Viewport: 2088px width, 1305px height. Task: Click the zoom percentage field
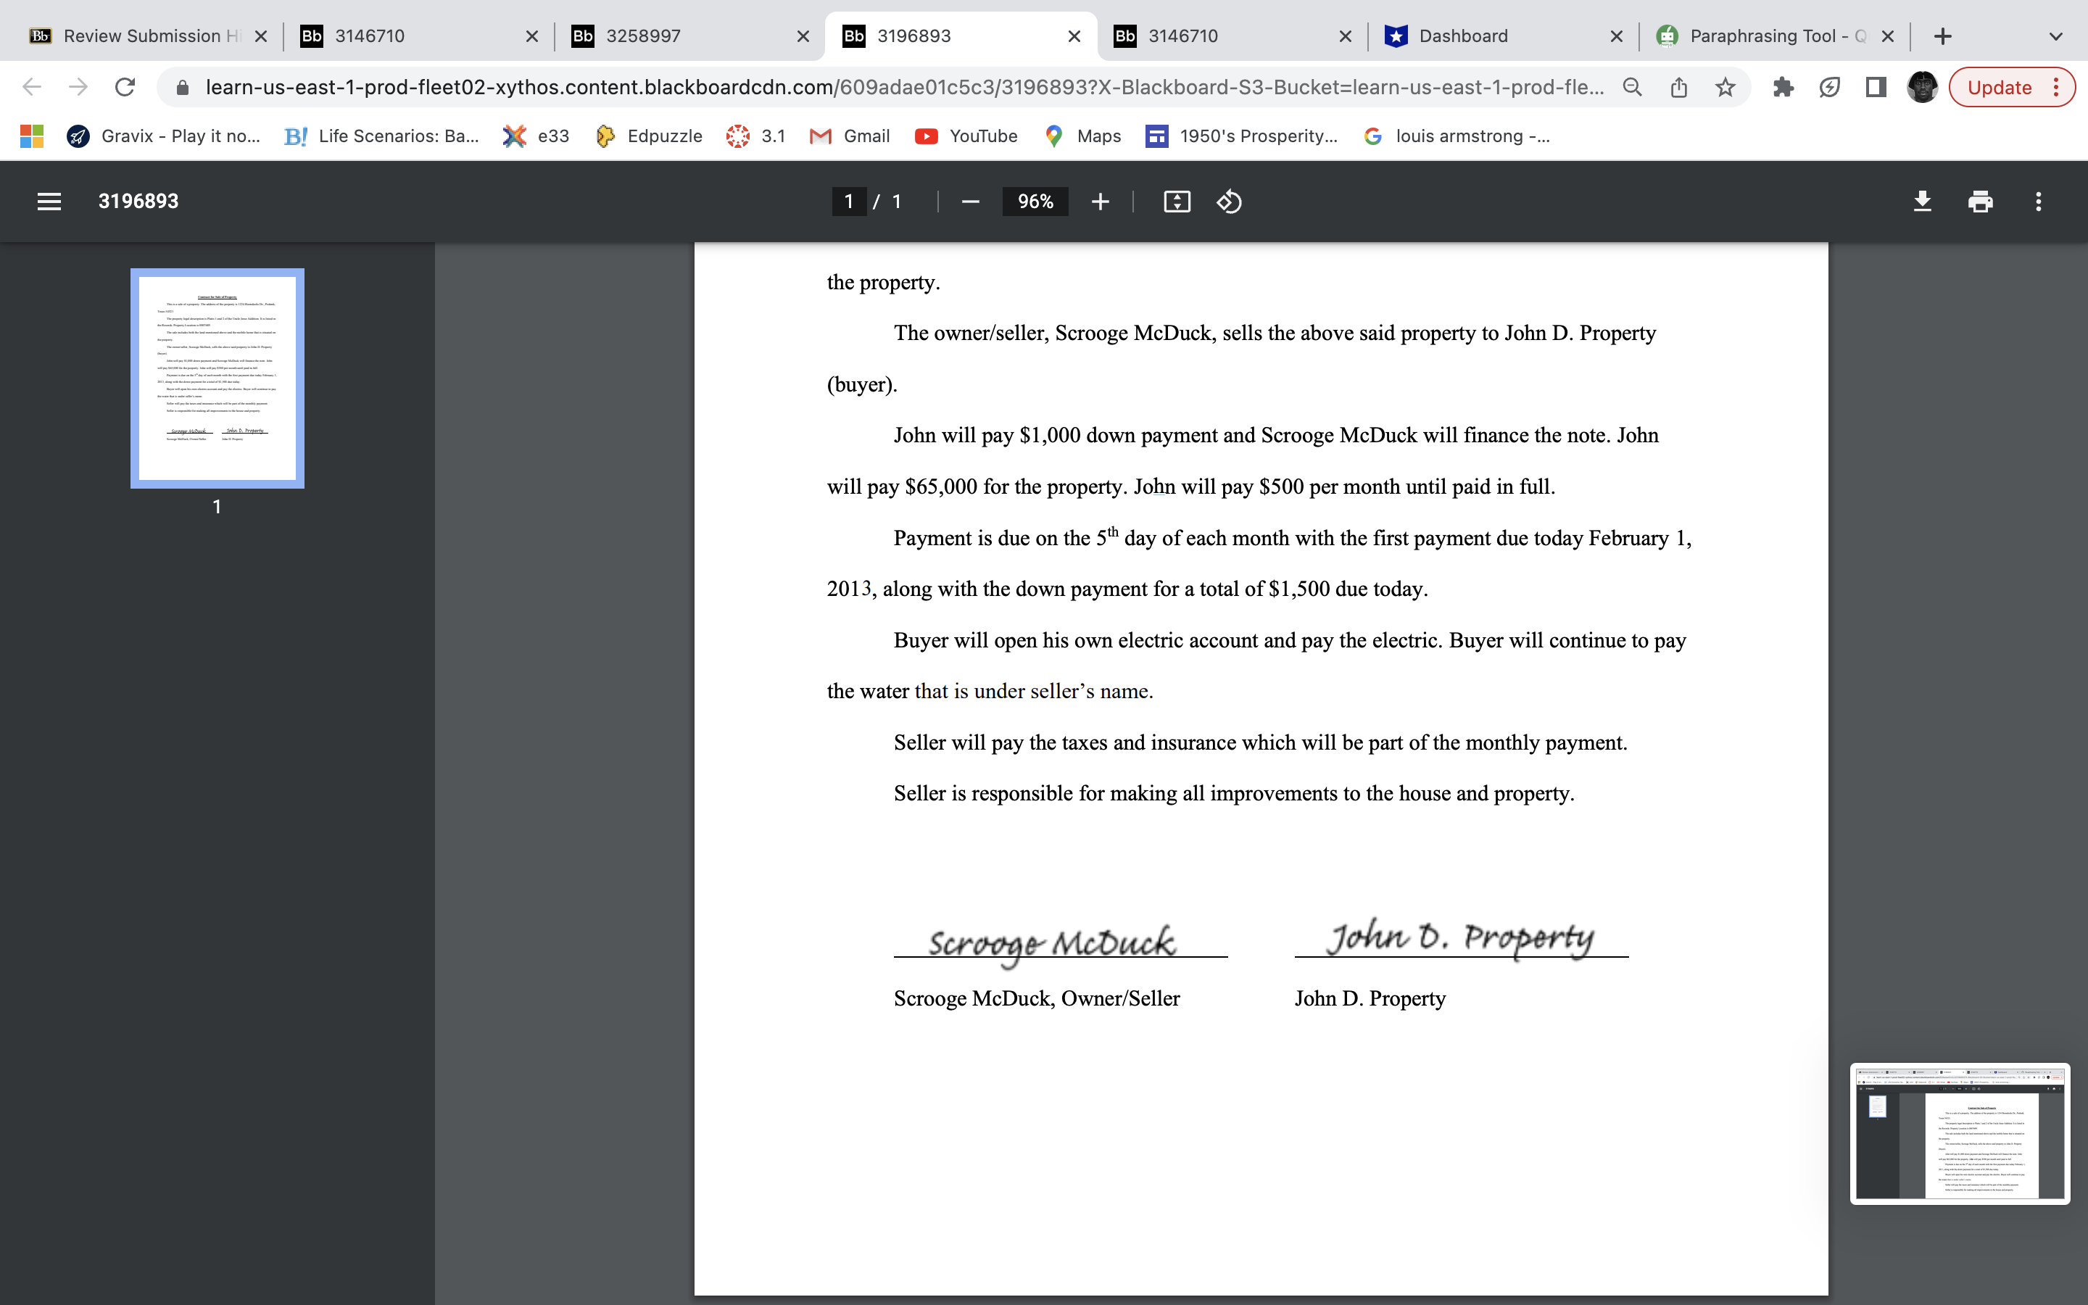point(1035,201)
